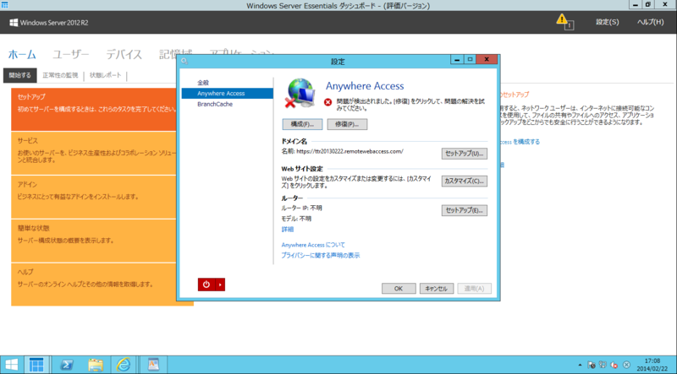The image size is (677, 374).
Task: Select Anywhere Access in the settings sidebar
Action: pos(227,94)
